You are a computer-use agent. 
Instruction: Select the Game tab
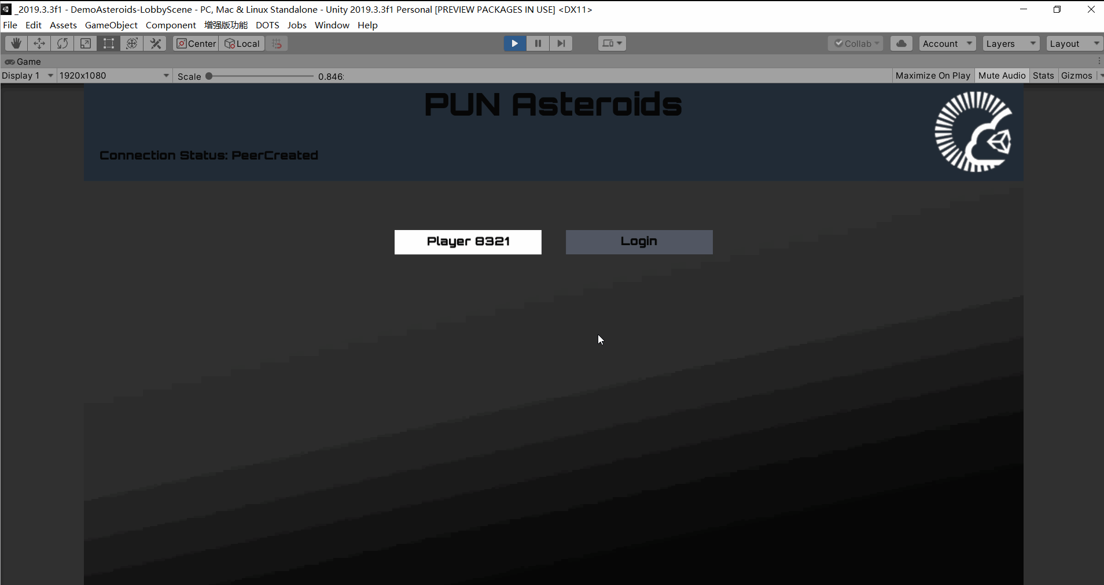(x=23, y=61)
